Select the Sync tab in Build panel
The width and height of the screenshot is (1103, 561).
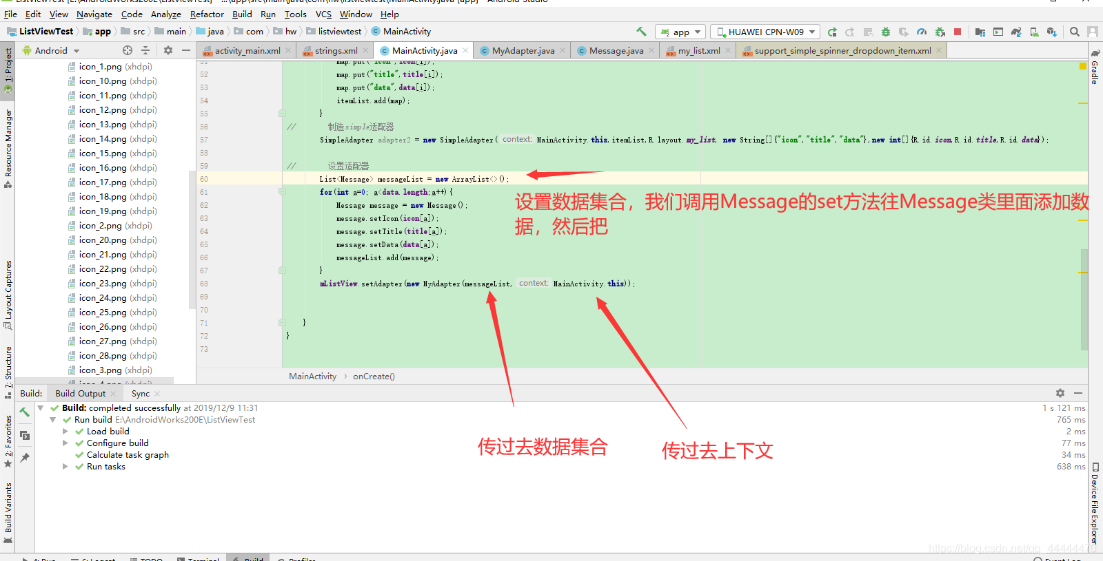pyautogui.click(x=141, y=394)
